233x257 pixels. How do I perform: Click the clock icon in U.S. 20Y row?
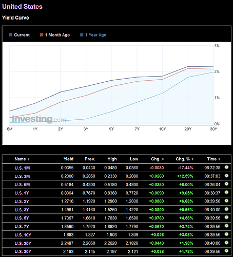[x=226, y=243]
